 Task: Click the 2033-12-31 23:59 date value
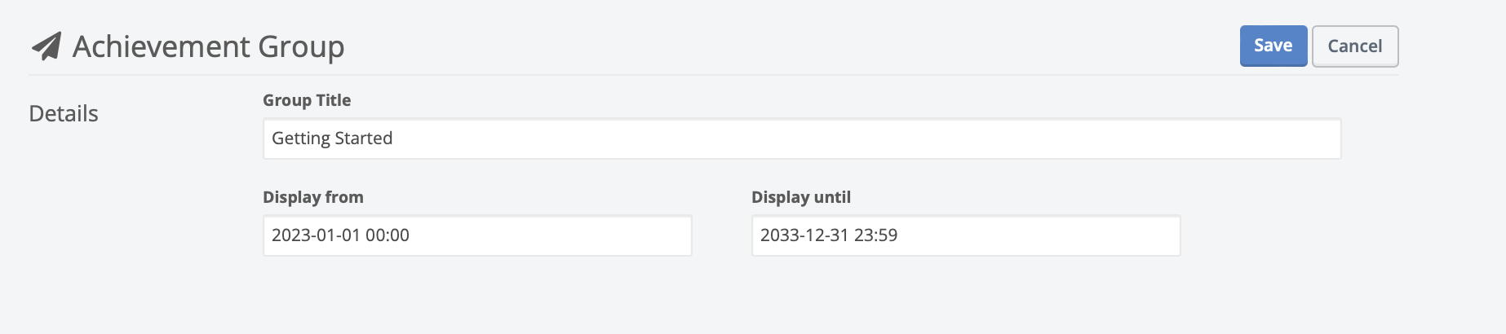pos(829,235)
